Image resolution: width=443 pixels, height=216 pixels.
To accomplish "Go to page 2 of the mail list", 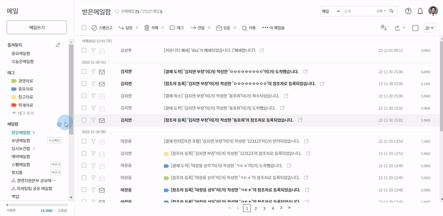I will [255, 208].
